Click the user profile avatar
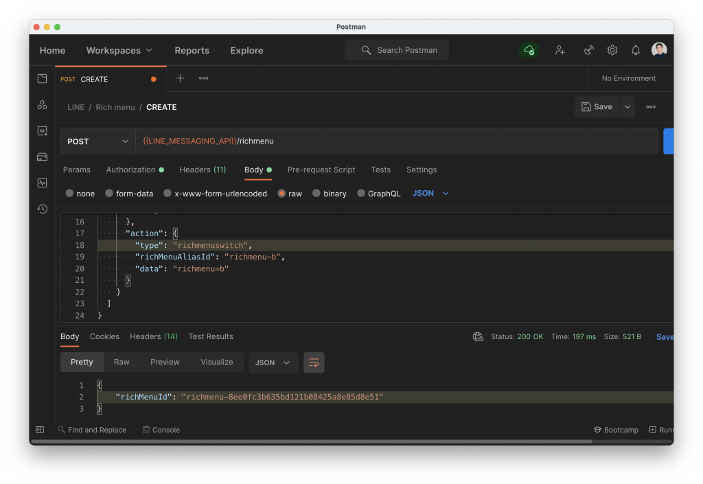 point(659,49)
